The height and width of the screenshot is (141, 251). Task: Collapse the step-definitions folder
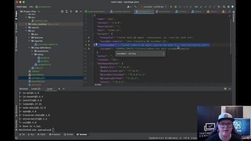(29, 48)
